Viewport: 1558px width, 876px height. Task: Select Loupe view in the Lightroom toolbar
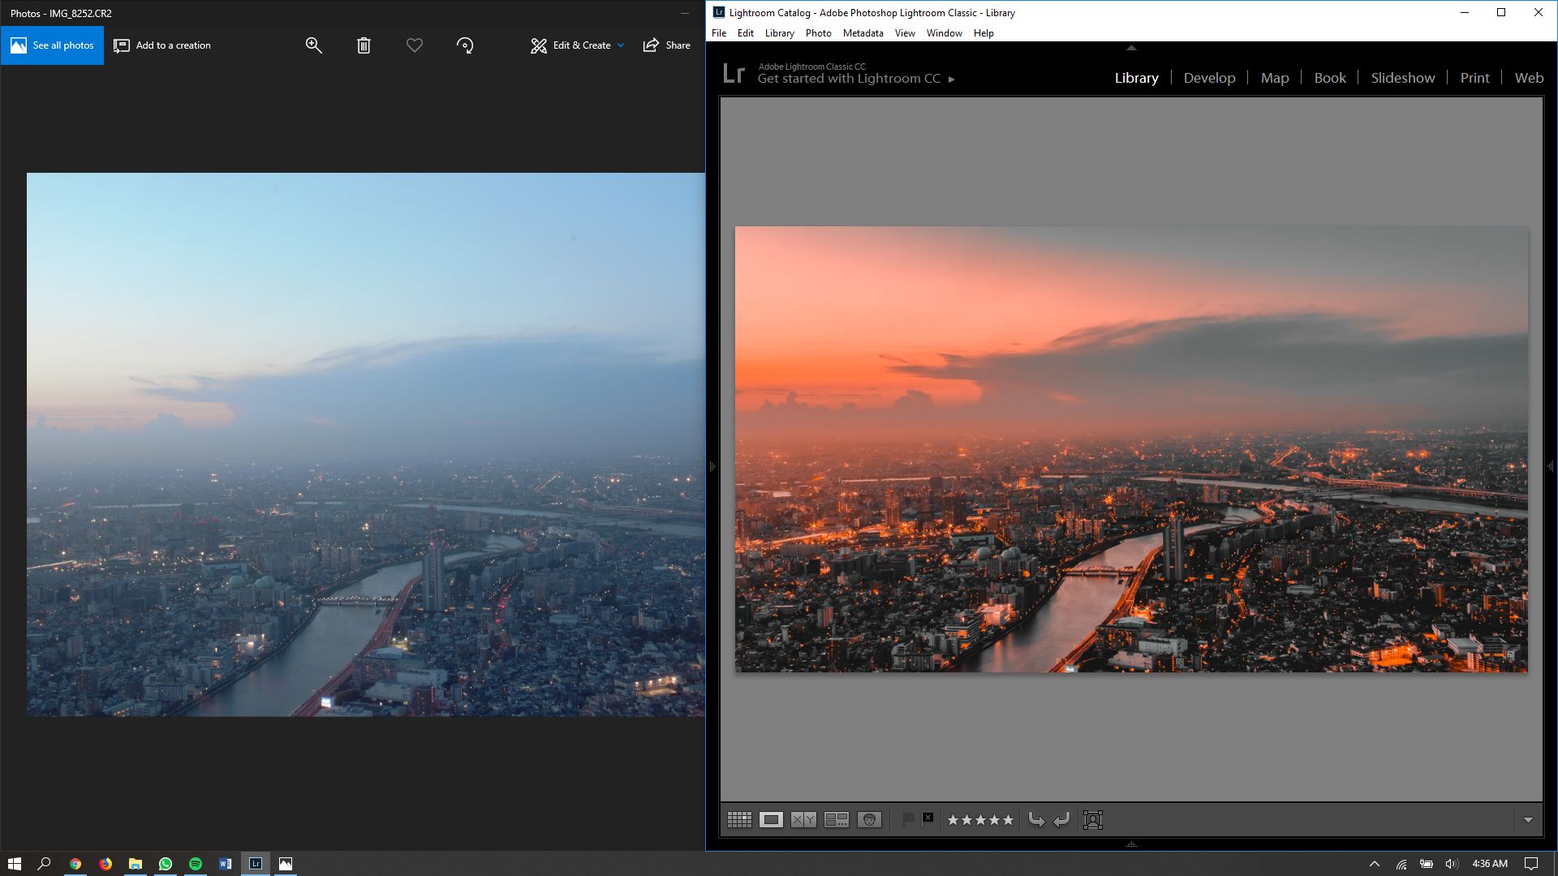[771, 819]
